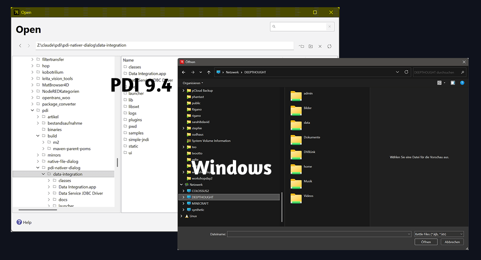The width and height of the screenshot is (481, 260).
Task: Open the home folder icon
Action: [296, 169]
